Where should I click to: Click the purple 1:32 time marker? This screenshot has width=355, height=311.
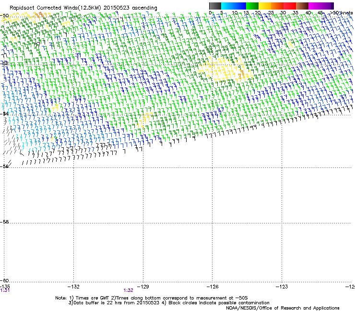[x=128, y=290]
